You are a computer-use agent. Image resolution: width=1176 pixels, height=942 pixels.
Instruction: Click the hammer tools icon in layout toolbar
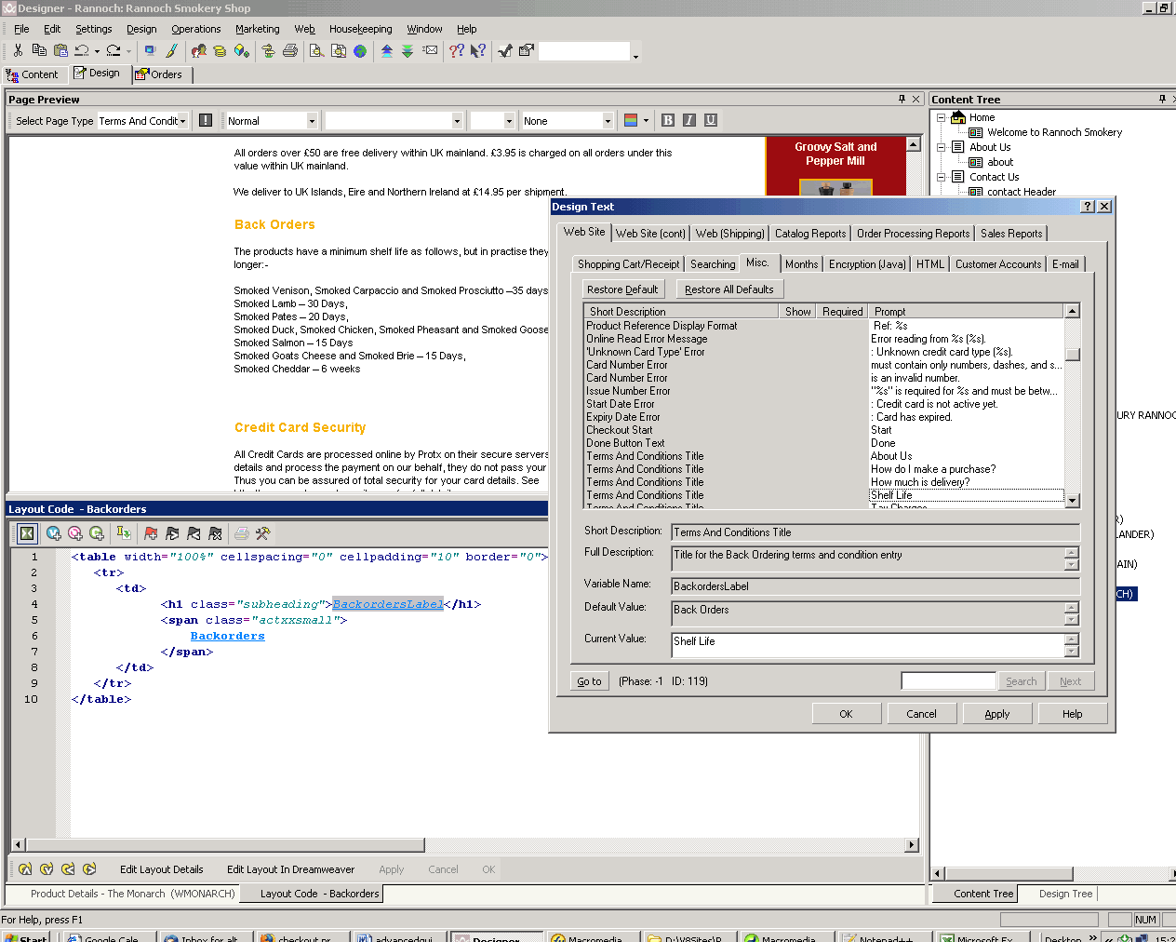click(262, 533)
